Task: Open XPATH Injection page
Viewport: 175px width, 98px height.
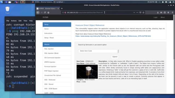Action: click(x=57, y=62)
